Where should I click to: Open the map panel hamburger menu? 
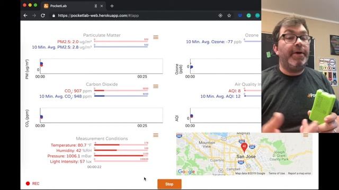306,135
